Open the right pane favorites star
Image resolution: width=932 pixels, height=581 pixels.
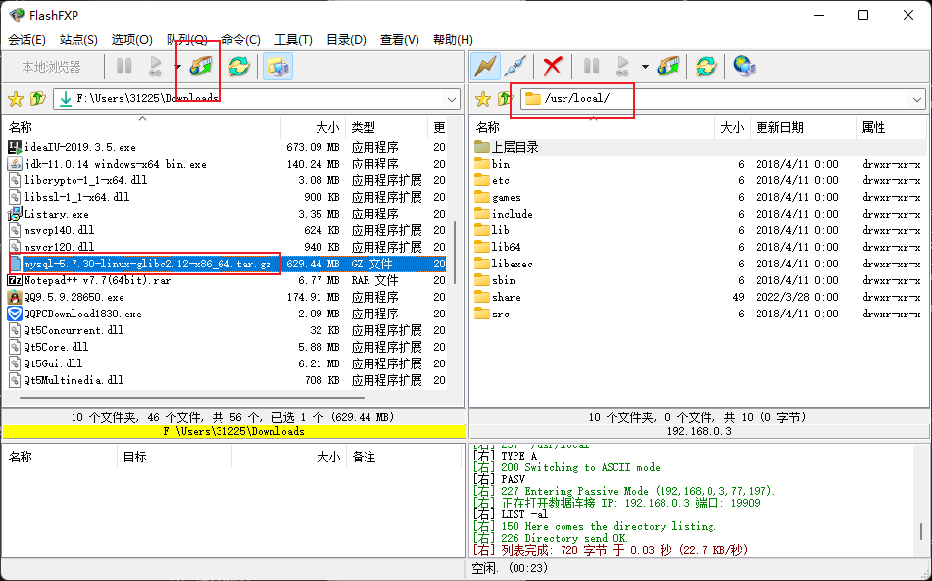coord(483,99)
